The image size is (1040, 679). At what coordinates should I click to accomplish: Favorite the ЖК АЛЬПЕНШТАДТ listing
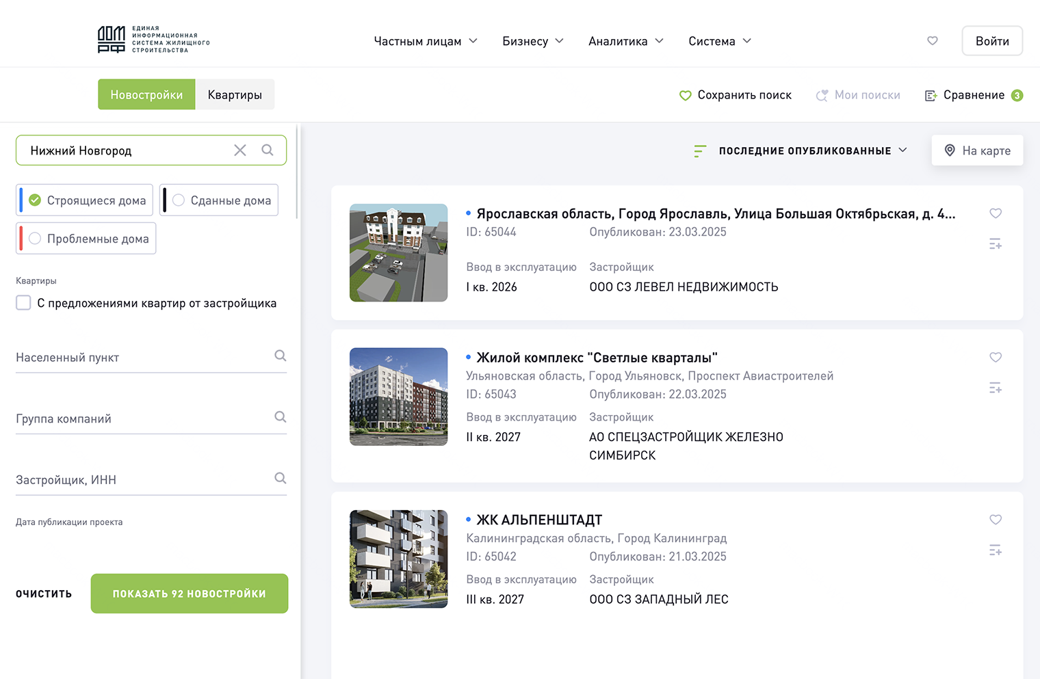[x=996, y=520]
